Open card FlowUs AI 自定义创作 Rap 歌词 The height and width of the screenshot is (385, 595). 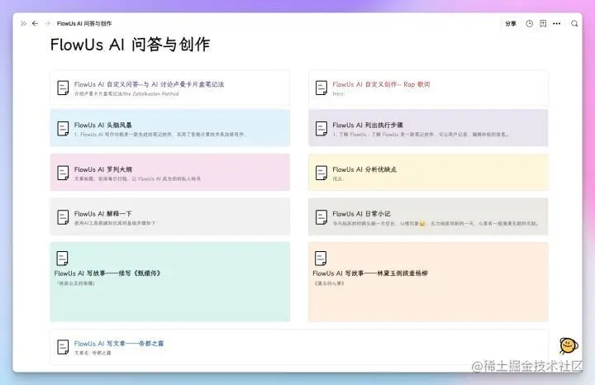point(428,88)
